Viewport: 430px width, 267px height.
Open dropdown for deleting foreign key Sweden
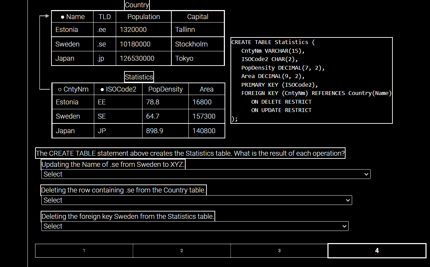pyautogui.click(x=195, y=226)
